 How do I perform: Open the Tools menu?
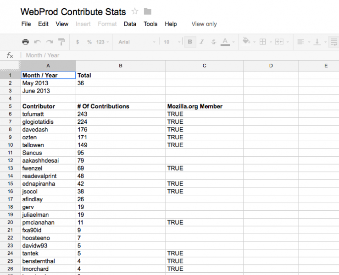150,24
